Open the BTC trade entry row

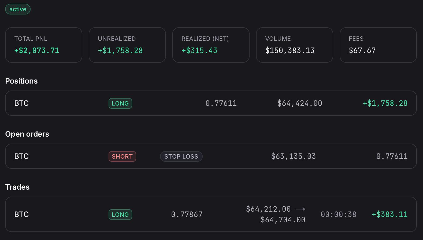click(x=211, y=214)
